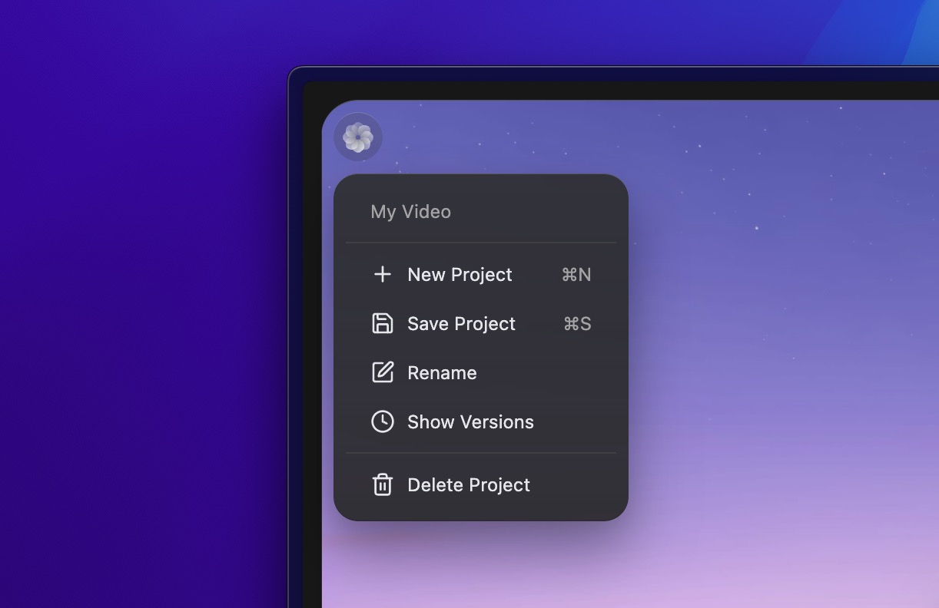The height and width of the screenshot is (608, 939).
Task: Click the ⌘N shortcut label
Action: click(576, 274)
